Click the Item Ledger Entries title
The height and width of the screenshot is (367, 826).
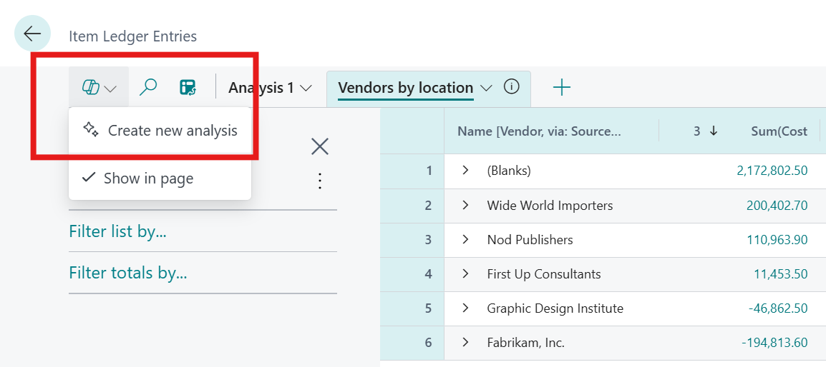click(132, 36)
